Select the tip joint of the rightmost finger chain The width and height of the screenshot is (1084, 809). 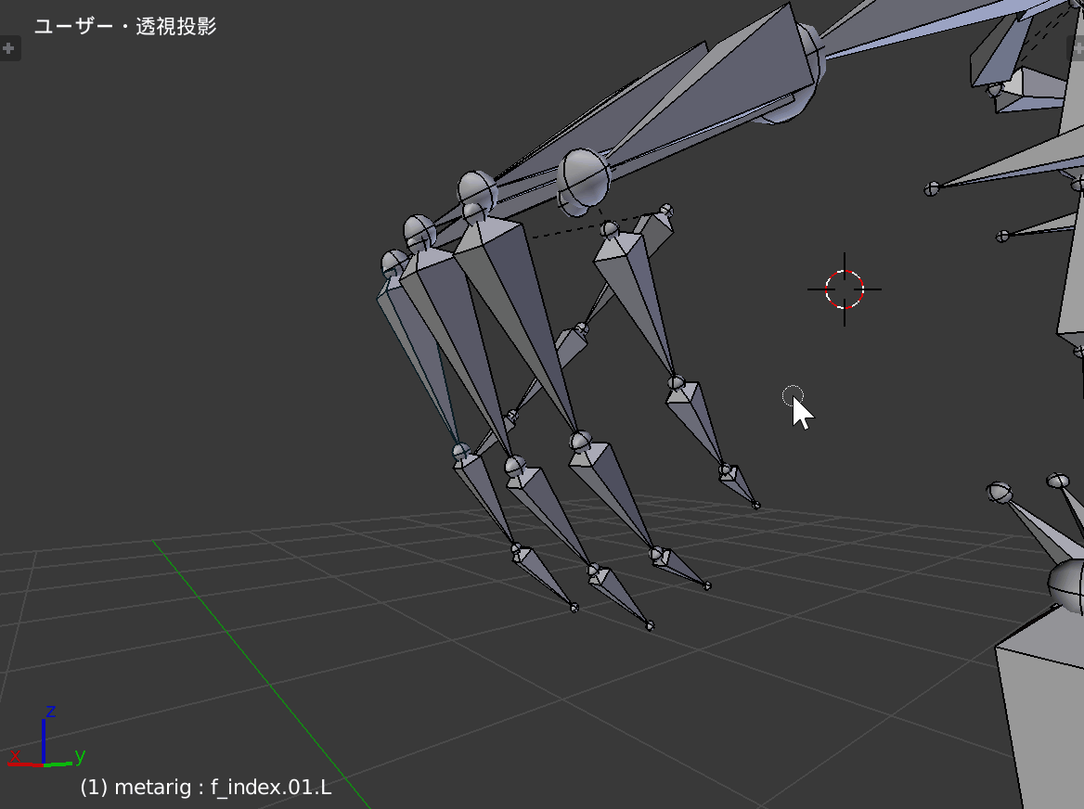[755, 506]
